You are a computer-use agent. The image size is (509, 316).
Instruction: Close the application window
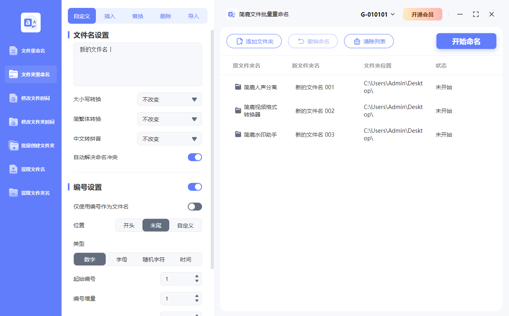(492, 14)
